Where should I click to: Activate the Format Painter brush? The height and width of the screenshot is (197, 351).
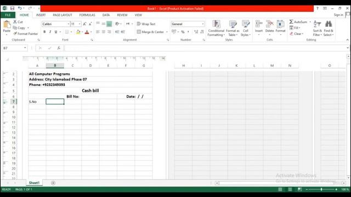tap(25, 34)
